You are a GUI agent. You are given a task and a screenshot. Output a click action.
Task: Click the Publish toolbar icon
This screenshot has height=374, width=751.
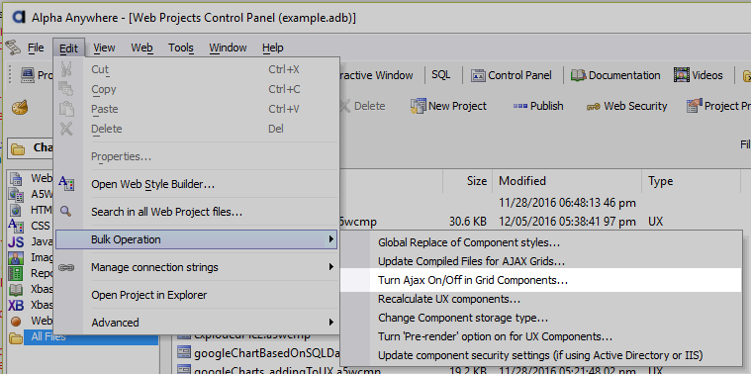point(520,106)
